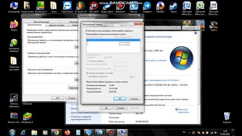Click Отмена in Параметры быстродействия window
The image size is (242, 136).
pos(121,108)
